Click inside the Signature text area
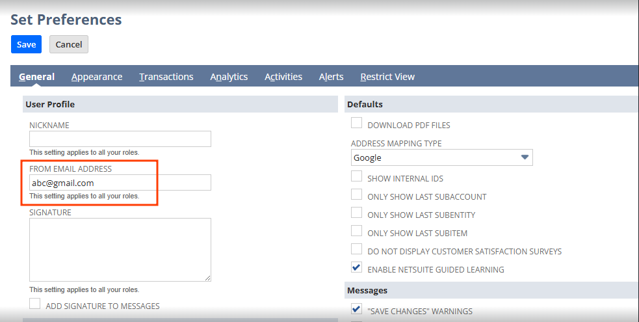Viewport: 639px width, 322px height. tap(120, 249)
